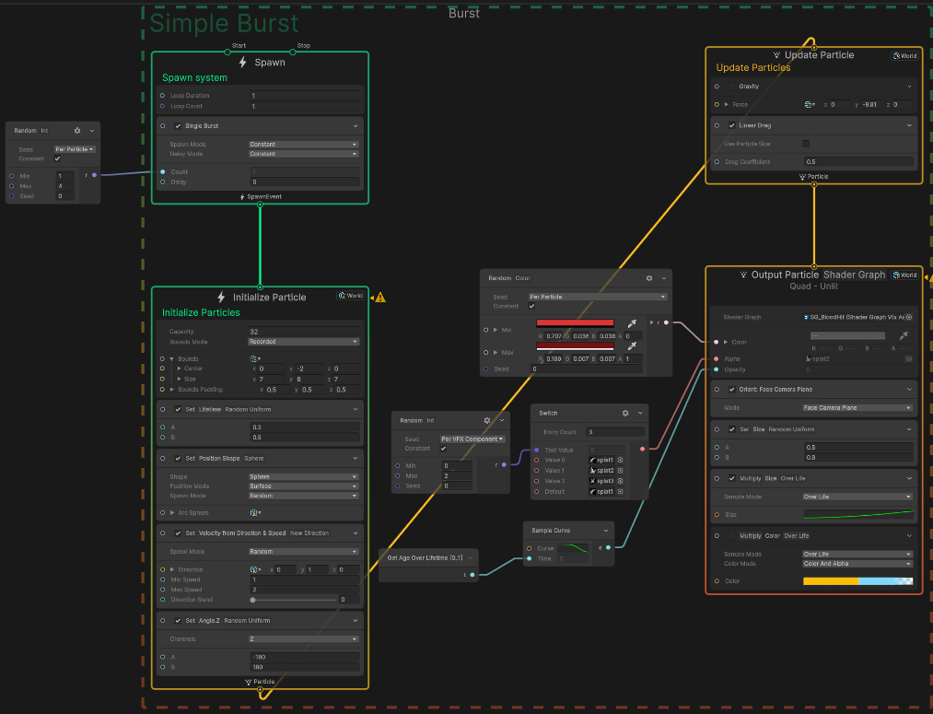Click the Drag Coefficient input field
Image resolution: width=933 pixels, height=714 pixels.
coord(857,162)
